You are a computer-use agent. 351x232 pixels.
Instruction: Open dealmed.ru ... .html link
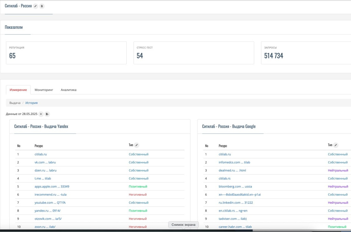[232, 170]
